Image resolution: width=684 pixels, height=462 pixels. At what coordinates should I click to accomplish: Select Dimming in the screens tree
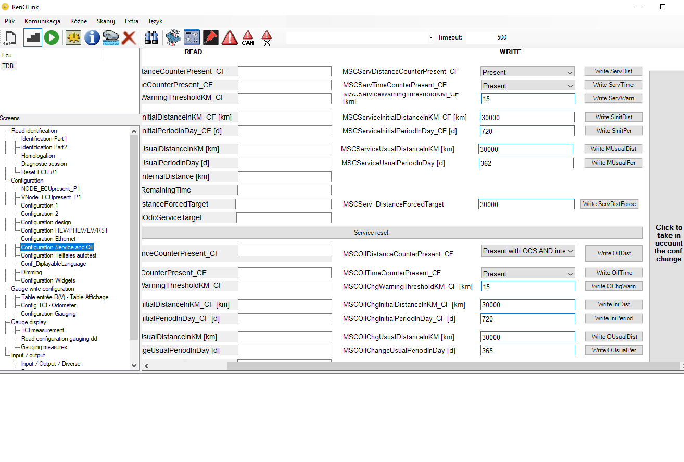coord(31,272)
